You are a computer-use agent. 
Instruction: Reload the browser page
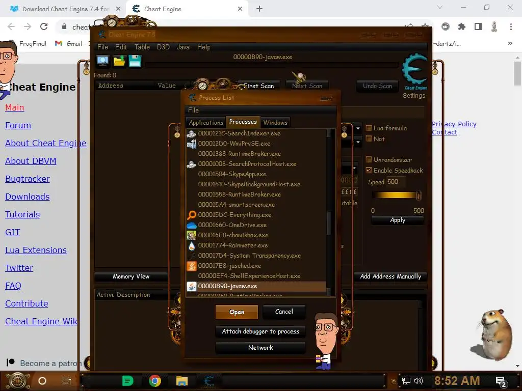coord(44,26)
